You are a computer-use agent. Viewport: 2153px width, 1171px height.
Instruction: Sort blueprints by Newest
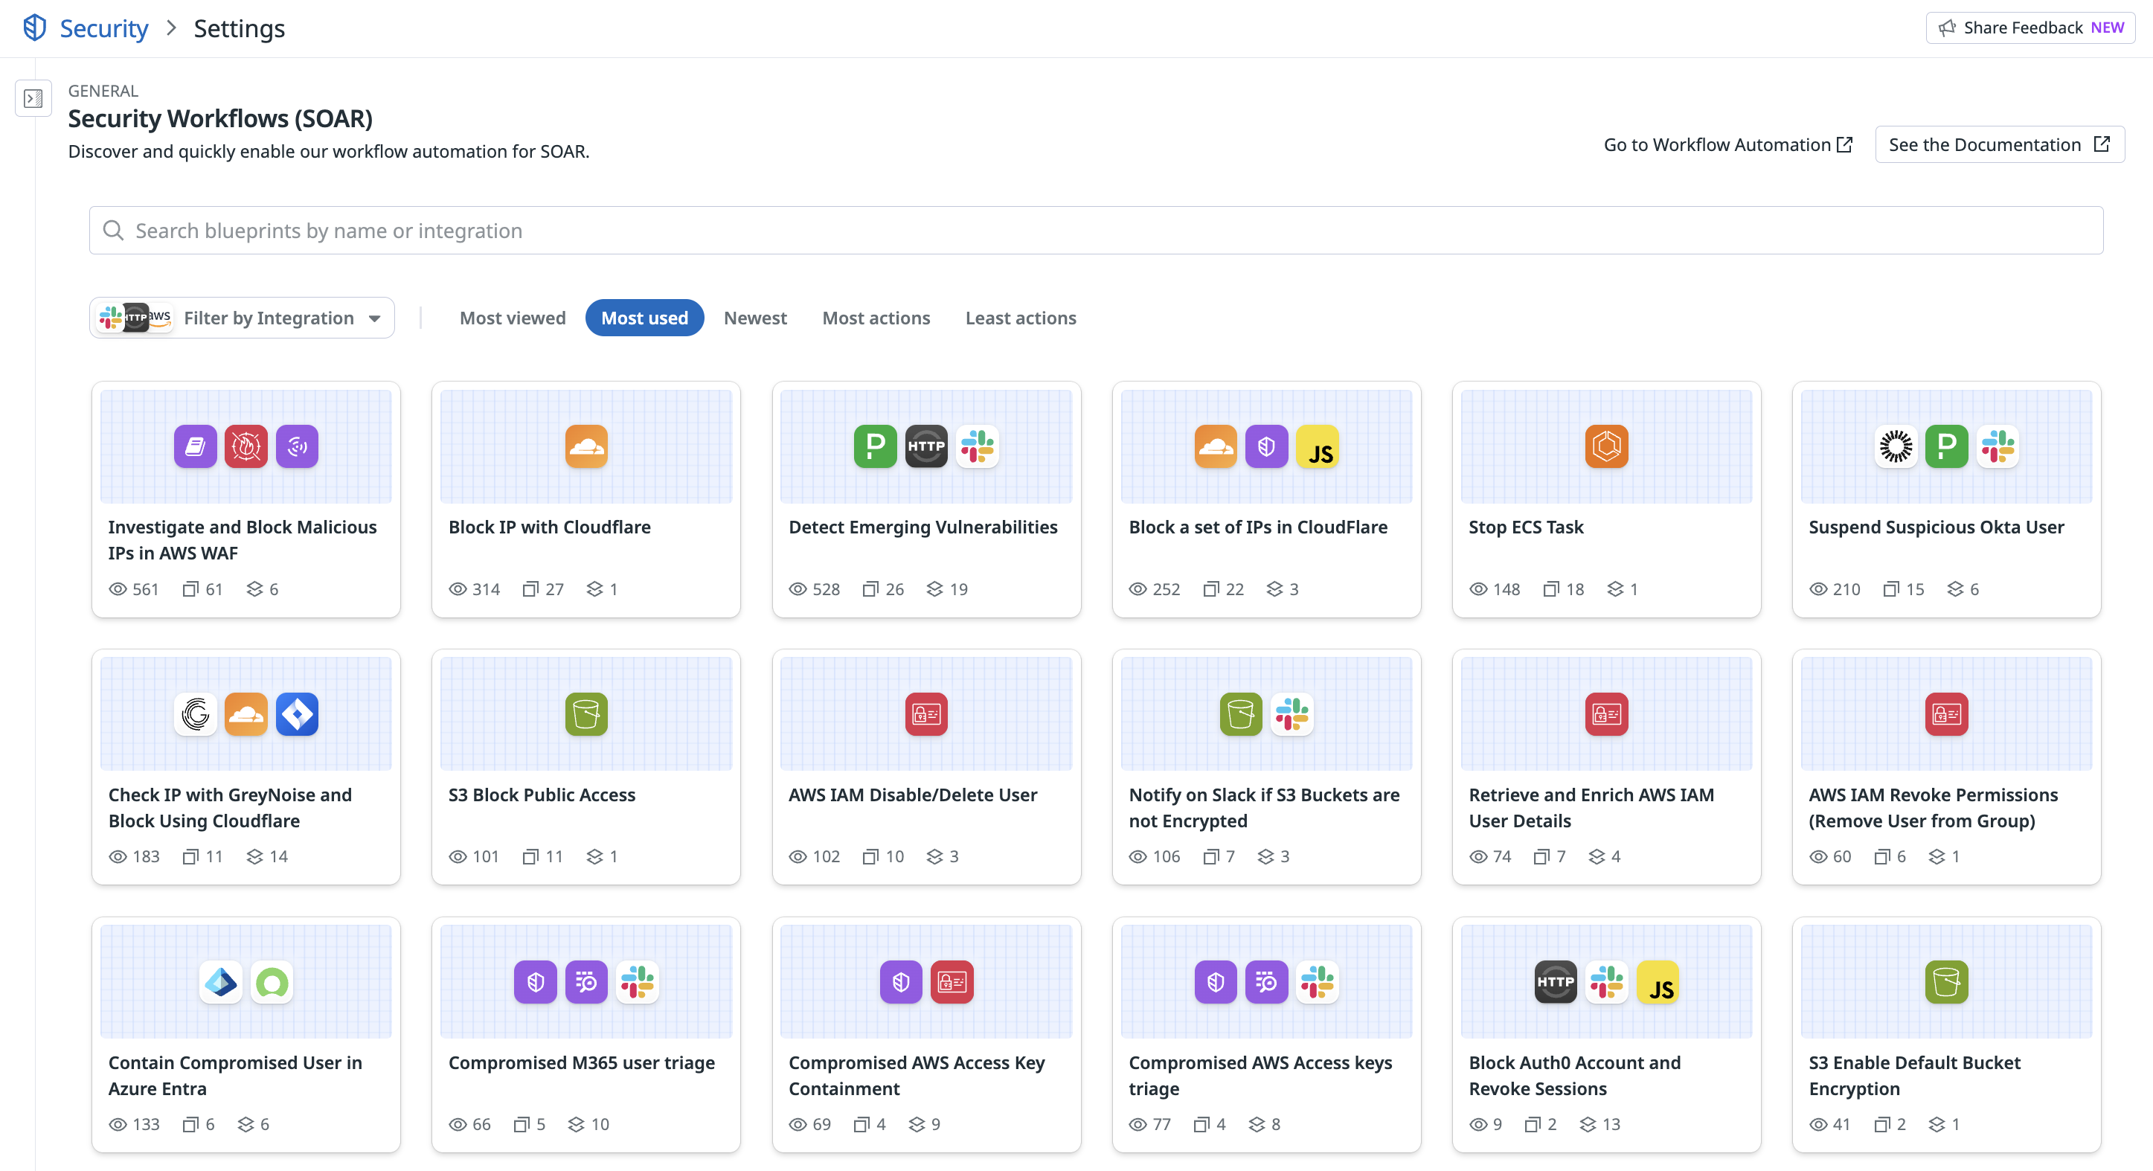pos(754,318)
